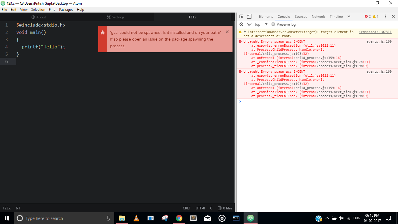Screen dimensions: 398x224
Task: Open the volume control in system tray
Action: pyautogui.click(x=341, y=218)
